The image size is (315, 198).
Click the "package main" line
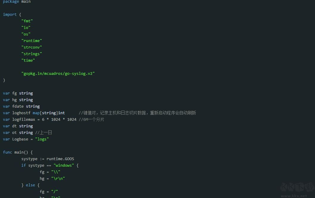[x=17, y=2]
